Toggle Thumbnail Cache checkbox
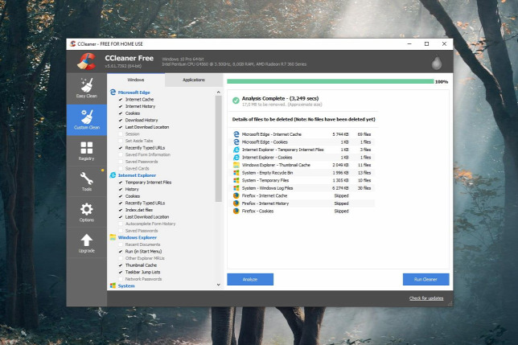 pos(121,265)
